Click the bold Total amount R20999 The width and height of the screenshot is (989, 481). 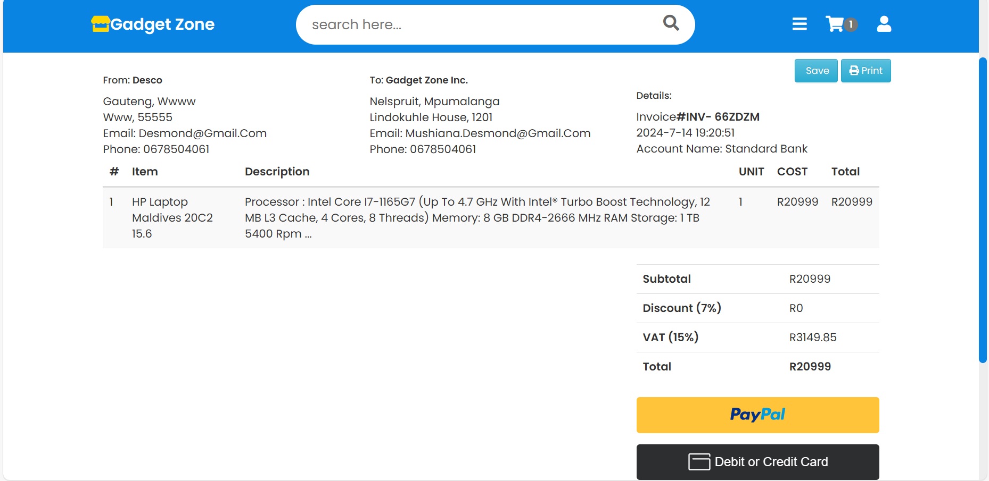[x=810, y=367]
